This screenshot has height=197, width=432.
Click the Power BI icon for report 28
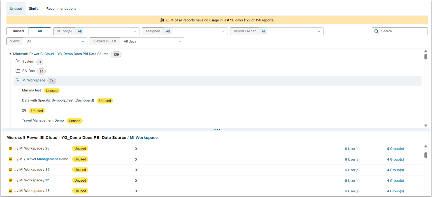point(10,148)
